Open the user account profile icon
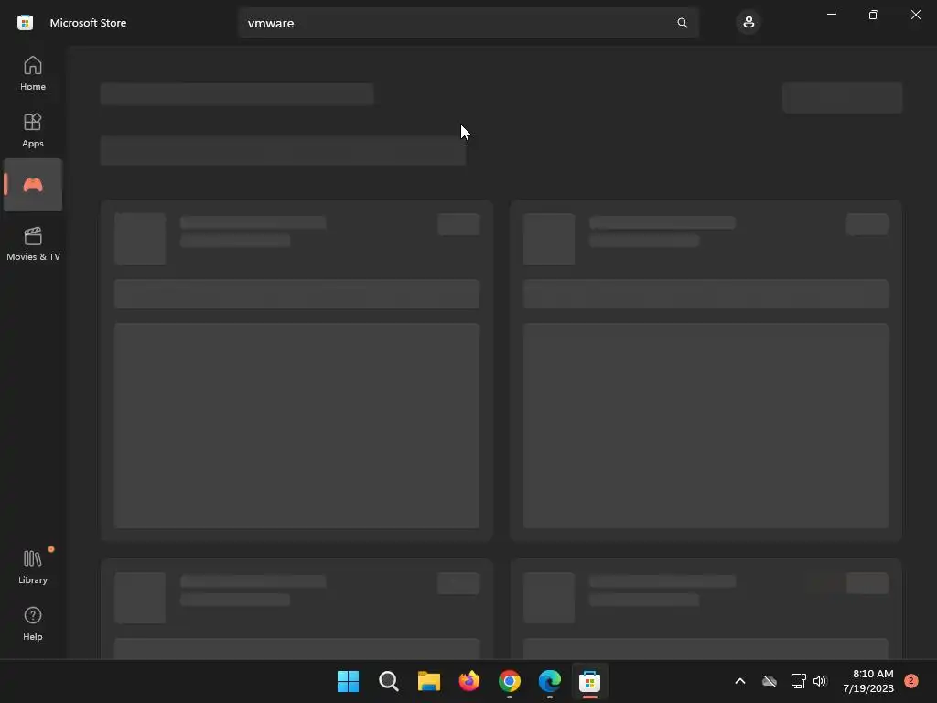Image resolution: width=937 pixels, height=703 pixels. pyautogui.click(x=749, y=23)
